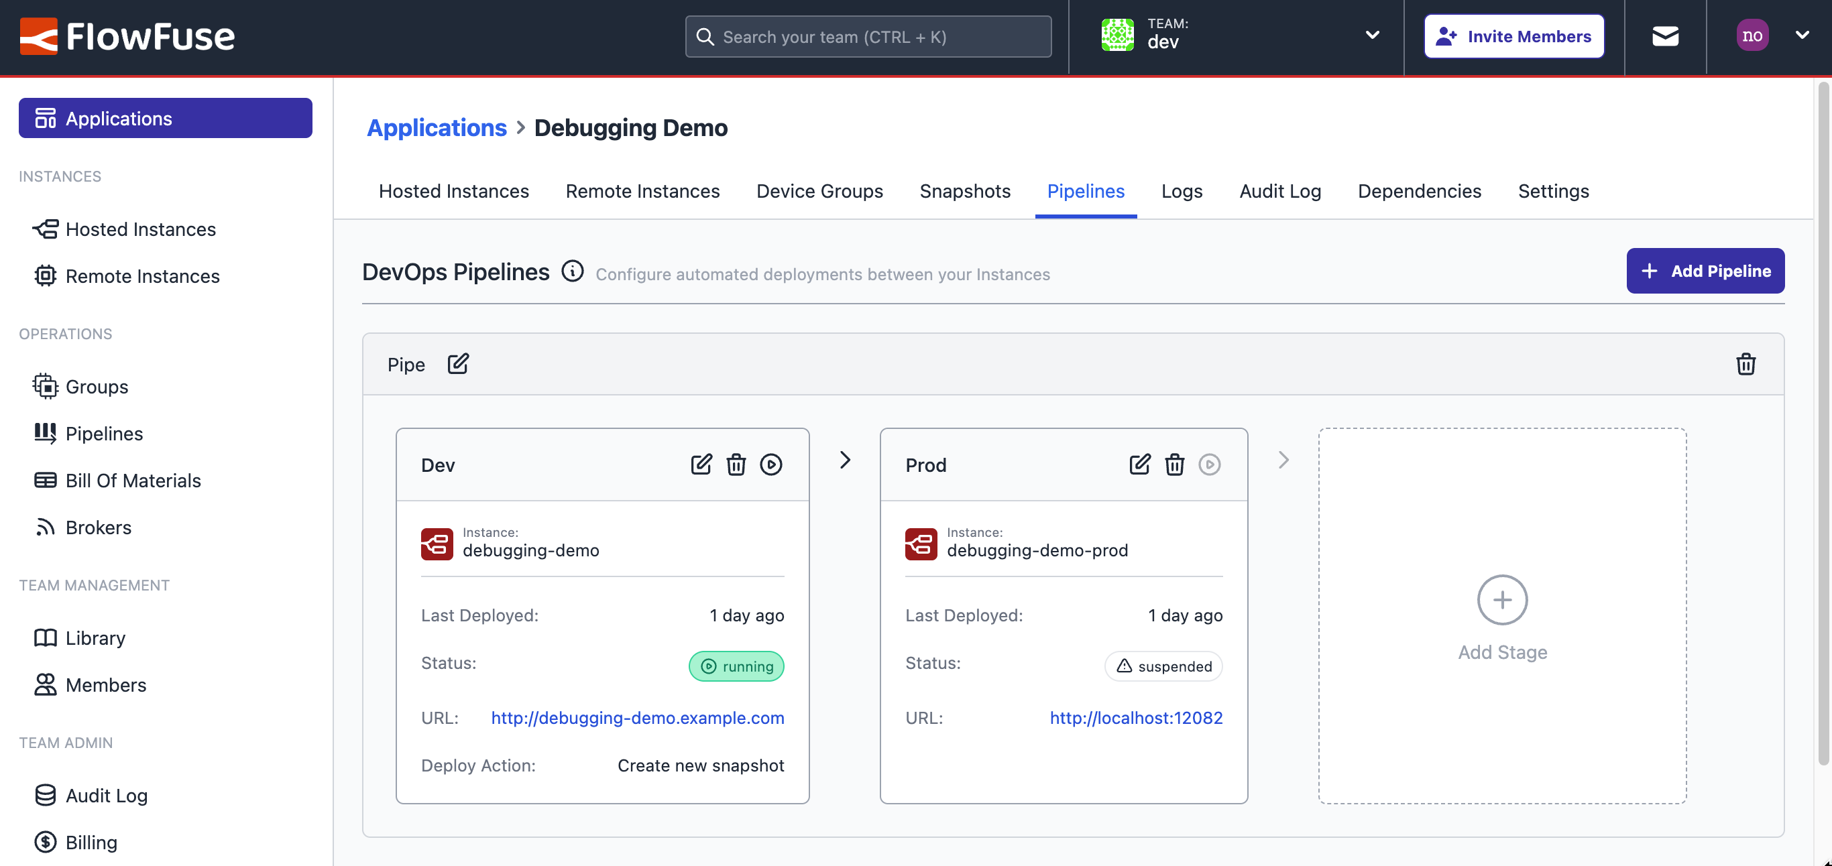Open the Audit Log tab
This screenshot has width=1832, height=866.
[1279, 191]
